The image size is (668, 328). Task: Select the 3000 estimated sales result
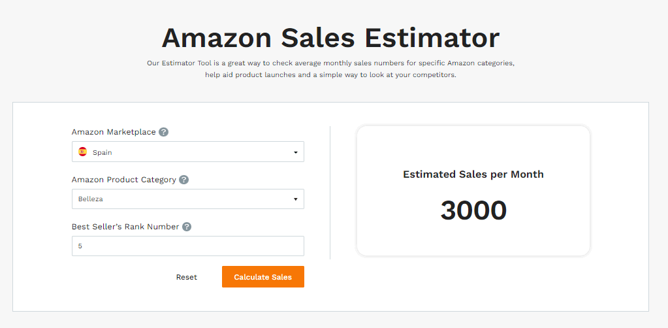tap(473, 210)
